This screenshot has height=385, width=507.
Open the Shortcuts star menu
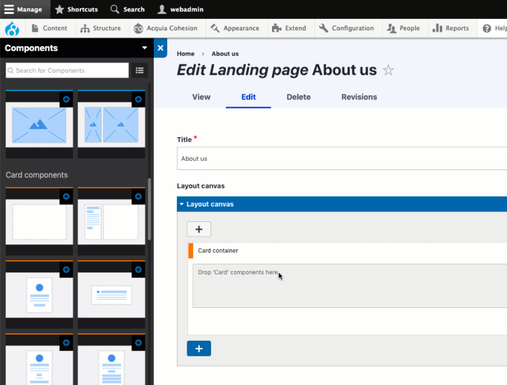(77, 9)
